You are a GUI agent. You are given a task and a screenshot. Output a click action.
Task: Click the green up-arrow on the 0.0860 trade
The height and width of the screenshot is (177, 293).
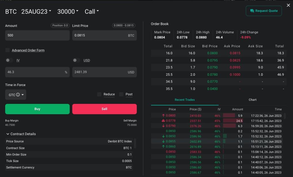point(164,147)
